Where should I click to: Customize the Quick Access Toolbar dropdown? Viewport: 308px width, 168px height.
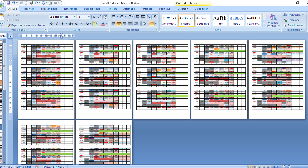(64, 3)
